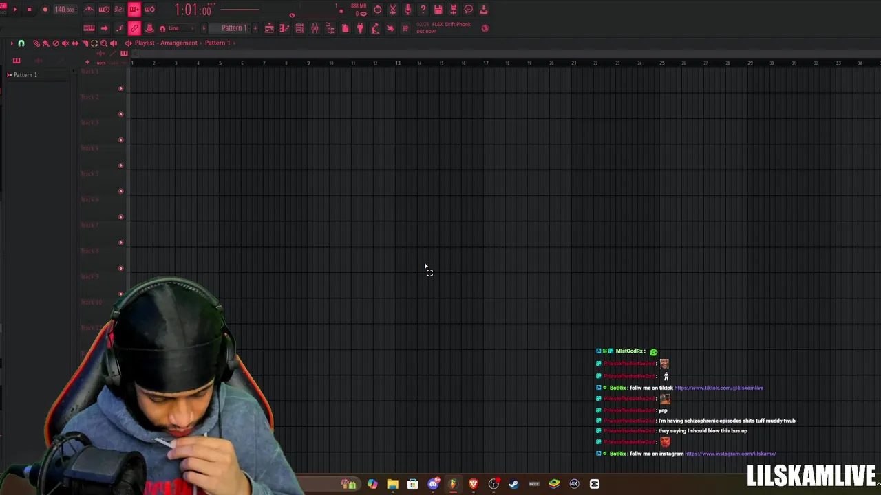Image resolution: width=881 pixels, height=495 pixels.
Task: Choose the Select tool in Playlist
Action: 94,43
